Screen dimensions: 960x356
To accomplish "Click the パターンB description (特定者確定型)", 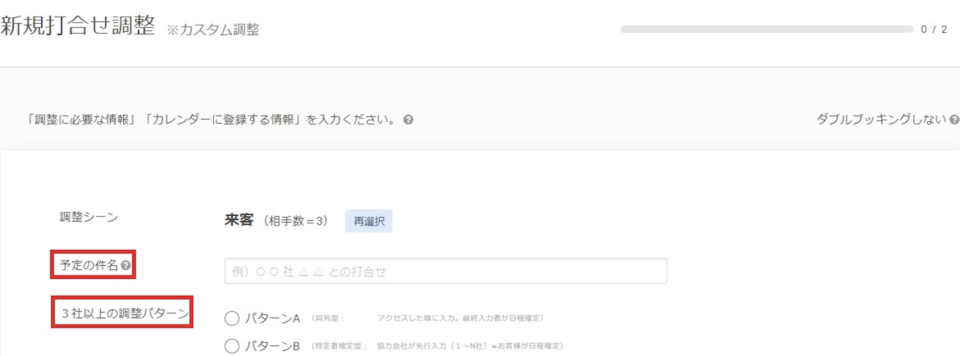I will pos(437,346).
